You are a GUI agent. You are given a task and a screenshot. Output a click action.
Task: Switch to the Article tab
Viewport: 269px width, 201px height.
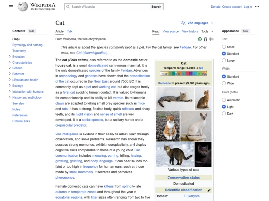(60, 31)
